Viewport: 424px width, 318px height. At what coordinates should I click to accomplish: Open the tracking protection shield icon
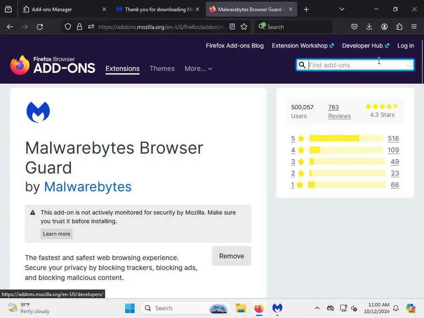tap(68, 27)
